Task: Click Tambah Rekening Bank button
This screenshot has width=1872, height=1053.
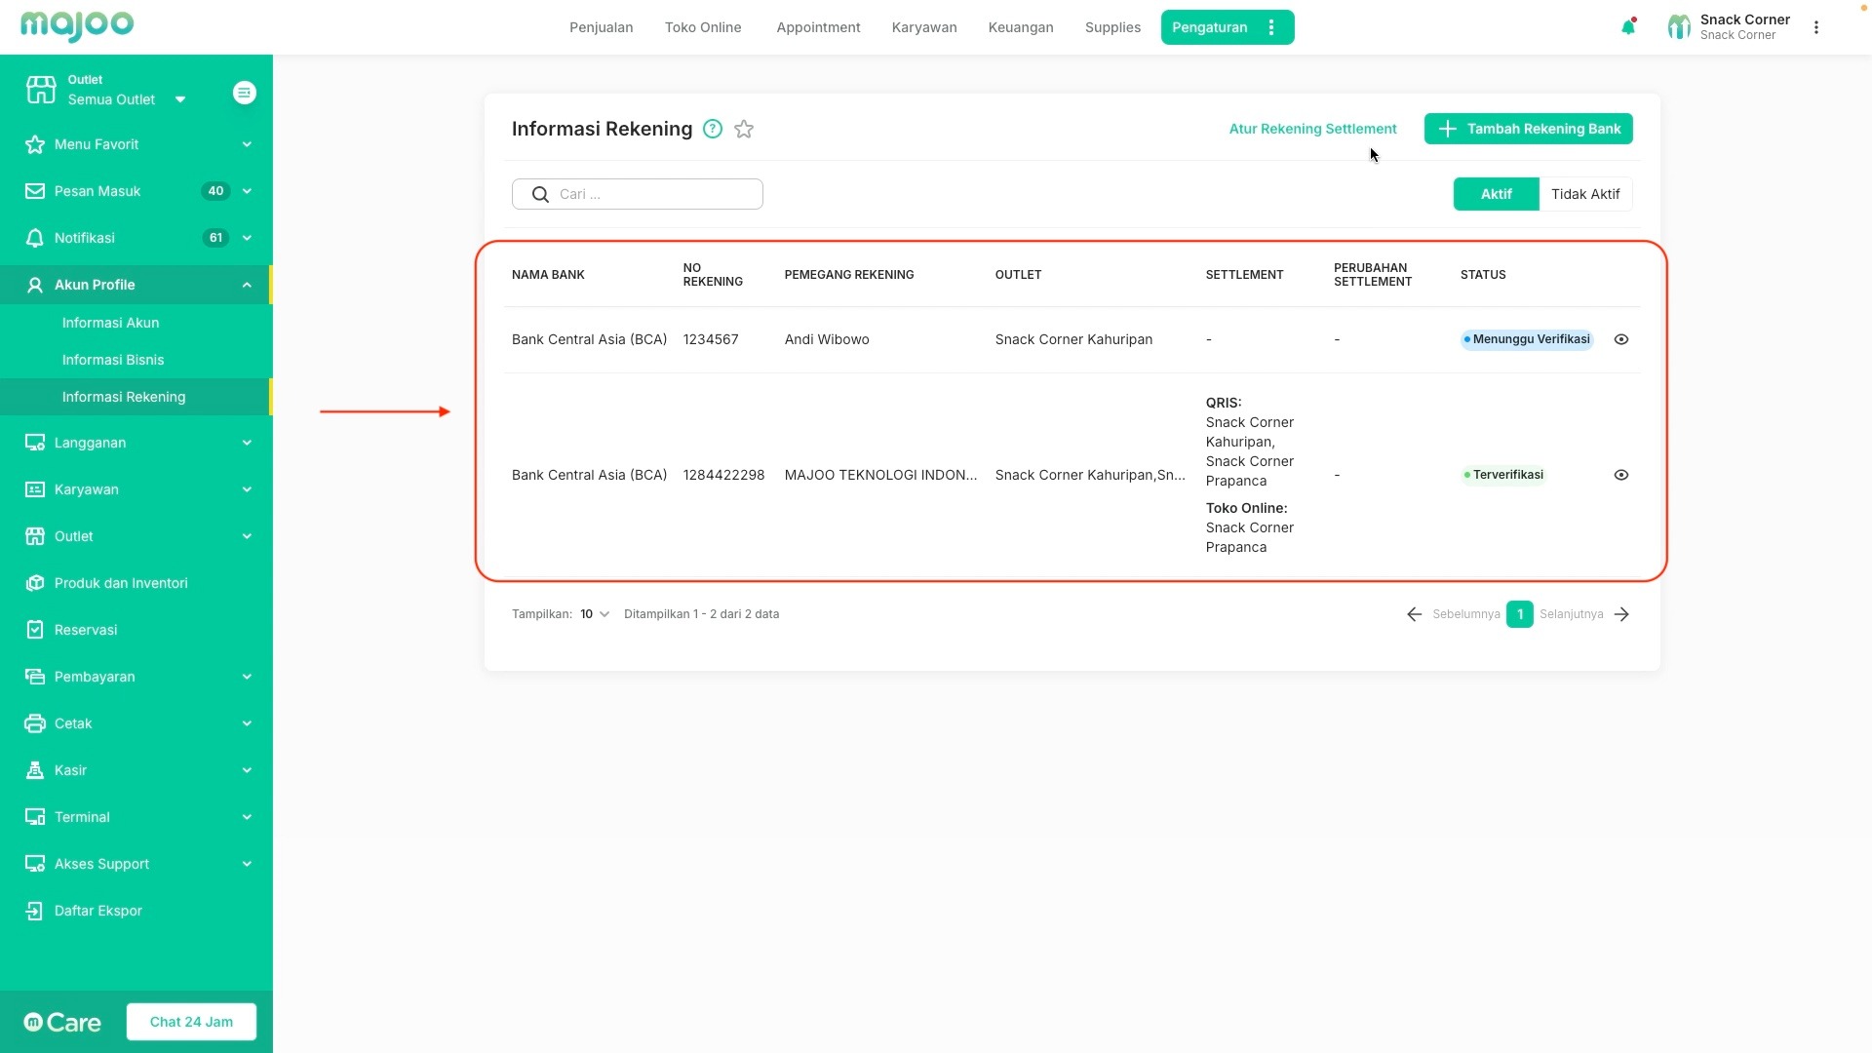Action: pos(1528,129)
